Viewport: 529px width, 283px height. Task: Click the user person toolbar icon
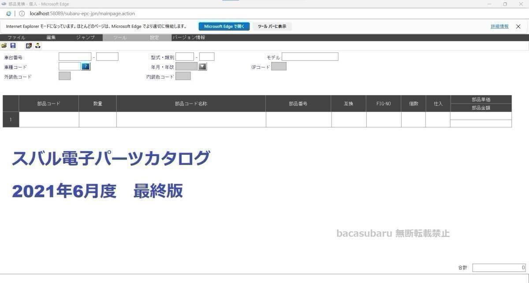pyautogui.click(x=38, y=45)
